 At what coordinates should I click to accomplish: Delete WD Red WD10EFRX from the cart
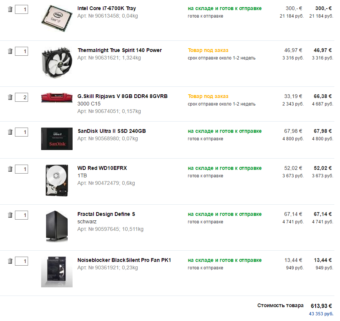[10, 169]
